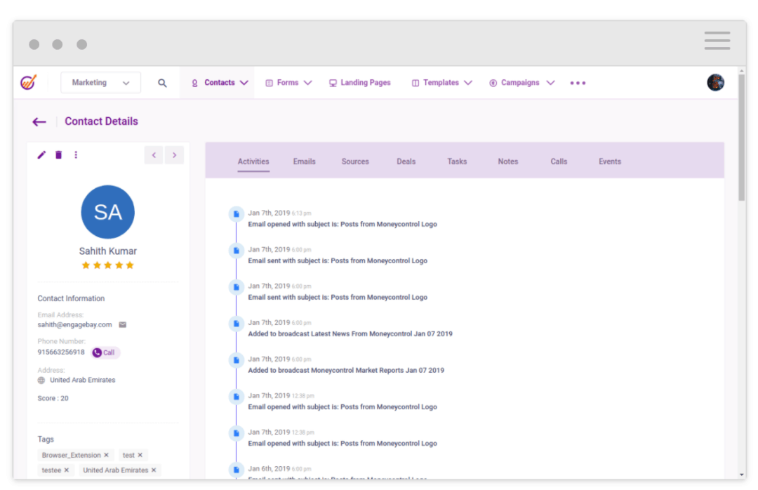Click the EngageBay logo icon
The width and height of the screenshot is (758, 490).
point(28,82)
